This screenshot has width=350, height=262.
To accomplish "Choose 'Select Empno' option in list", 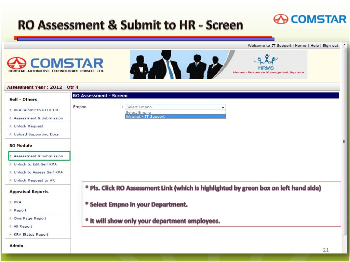I will (x=175, y=112).
